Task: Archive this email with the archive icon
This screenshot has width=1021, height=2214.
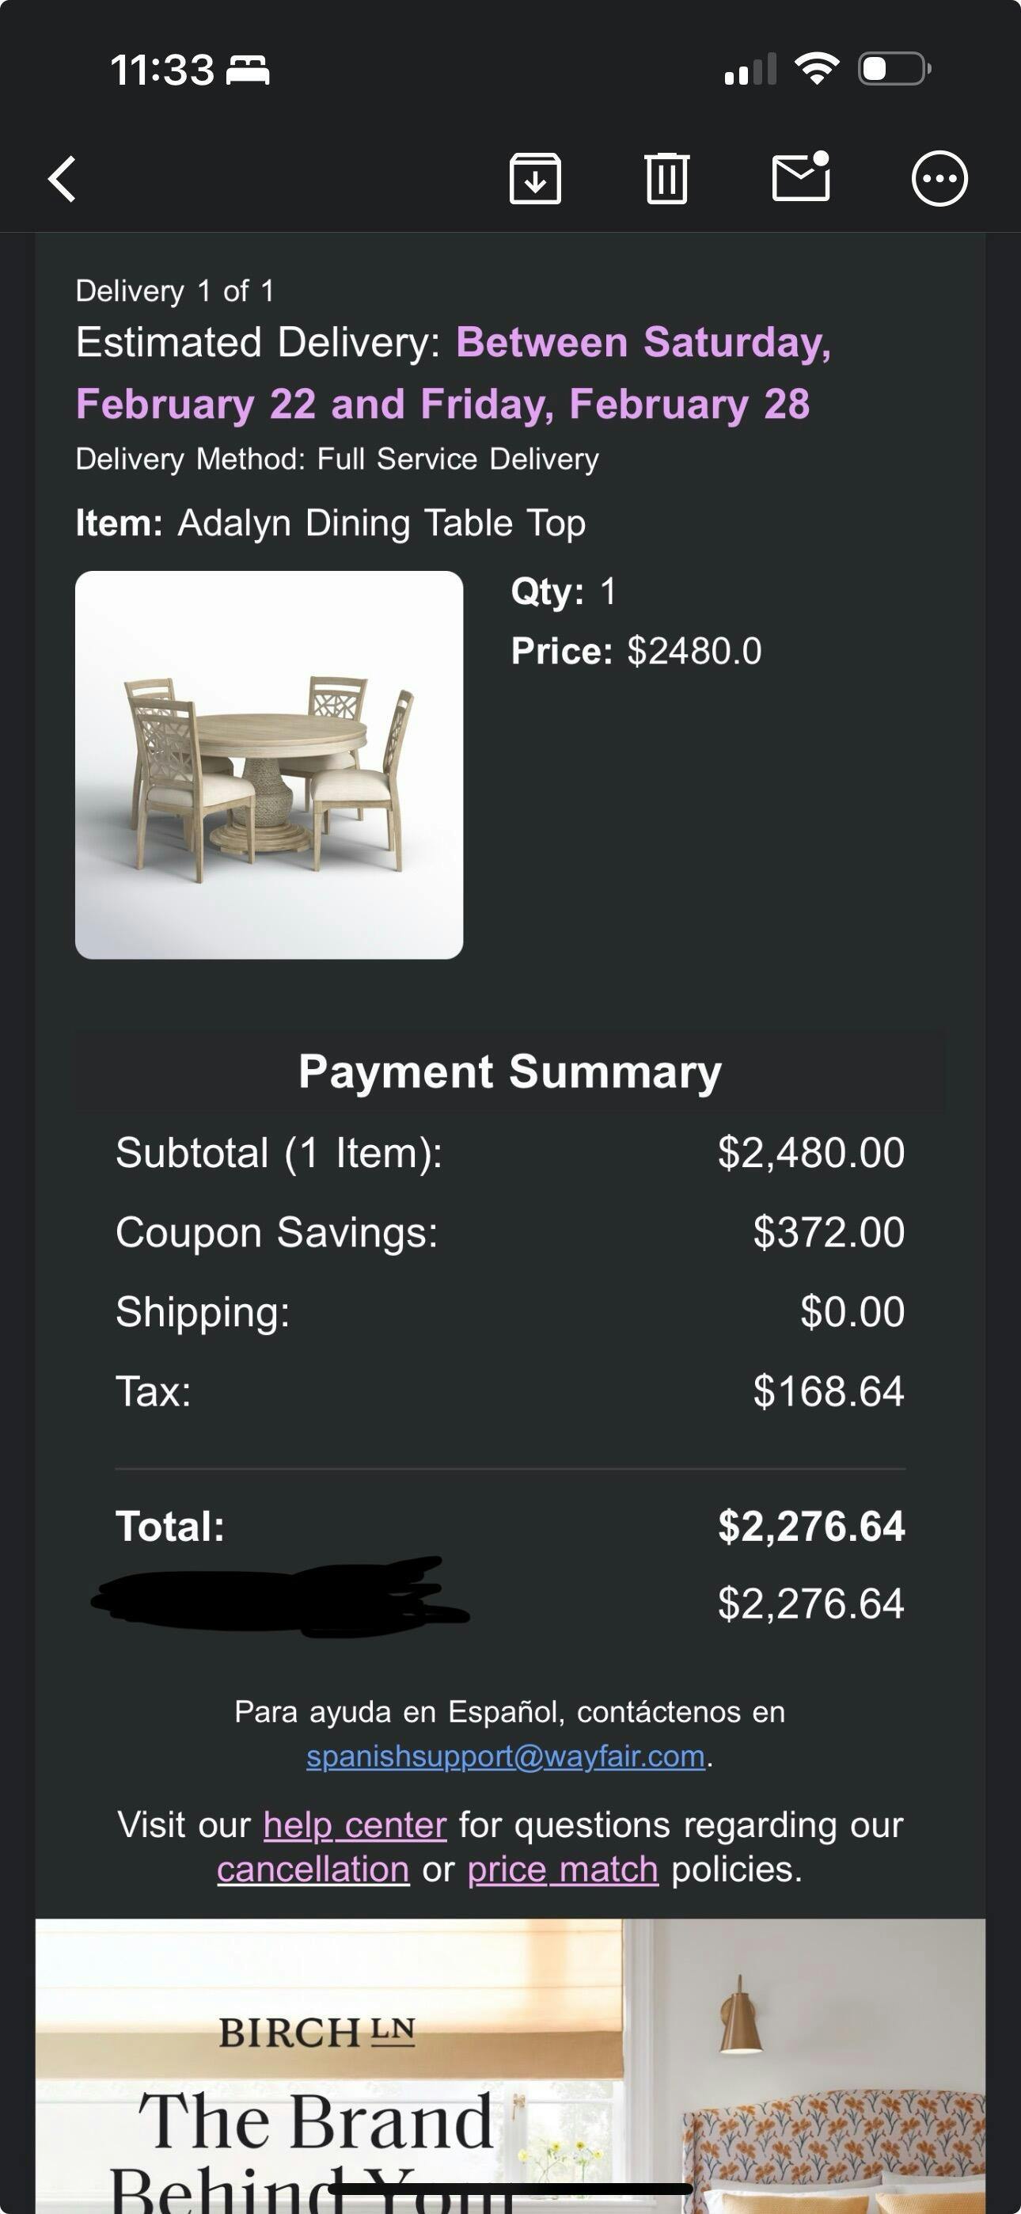Action: click(534, 179)
